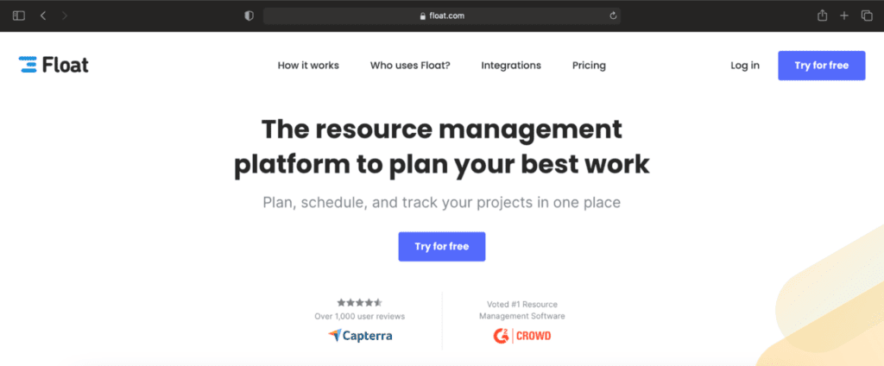This screenshot has width=884, height=366.
Task: Open the Pricing page
Action: pyautogui.click(x=589, y=66)
